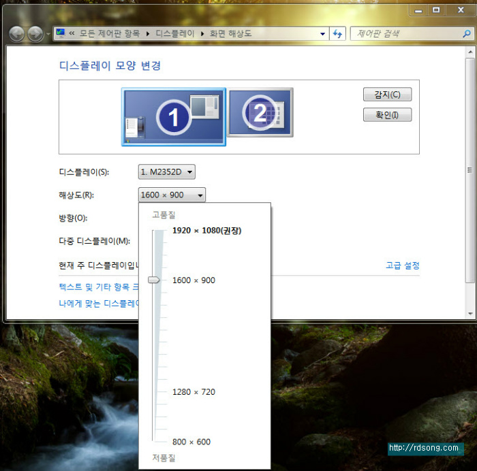This screenshot has width=477, height=471.
Task: Choose 1920 × 1080 recommended resolution
Action: [x=206, y=231]
